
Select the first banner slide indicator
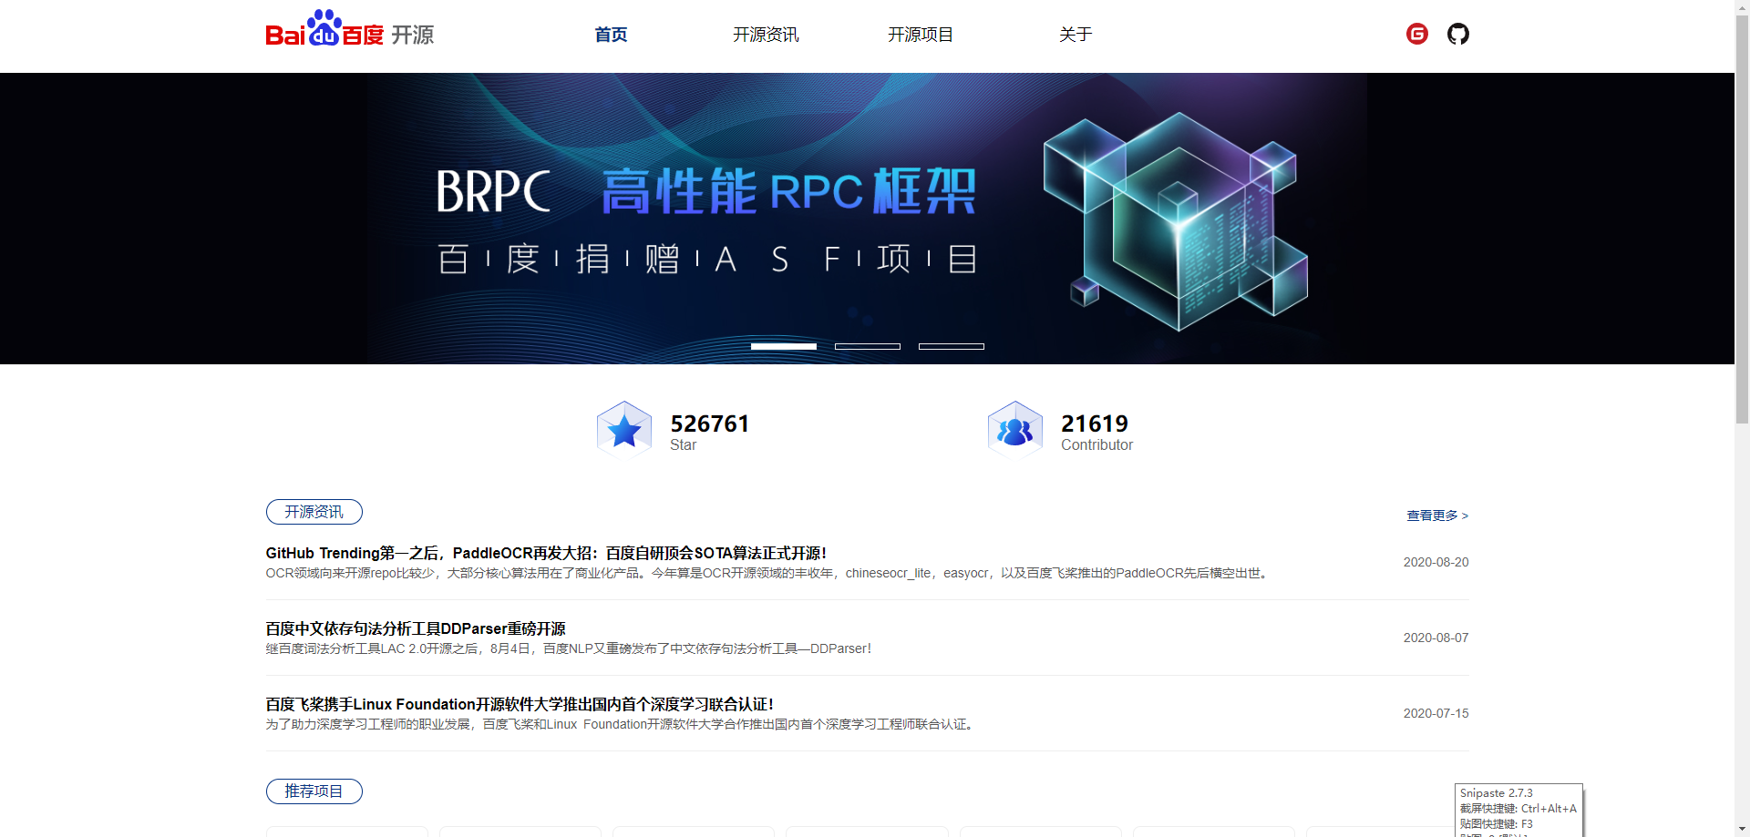784,346
